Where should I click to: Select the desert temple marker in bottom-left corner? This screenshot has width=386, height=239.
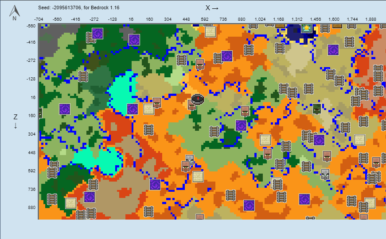[70, 203]
